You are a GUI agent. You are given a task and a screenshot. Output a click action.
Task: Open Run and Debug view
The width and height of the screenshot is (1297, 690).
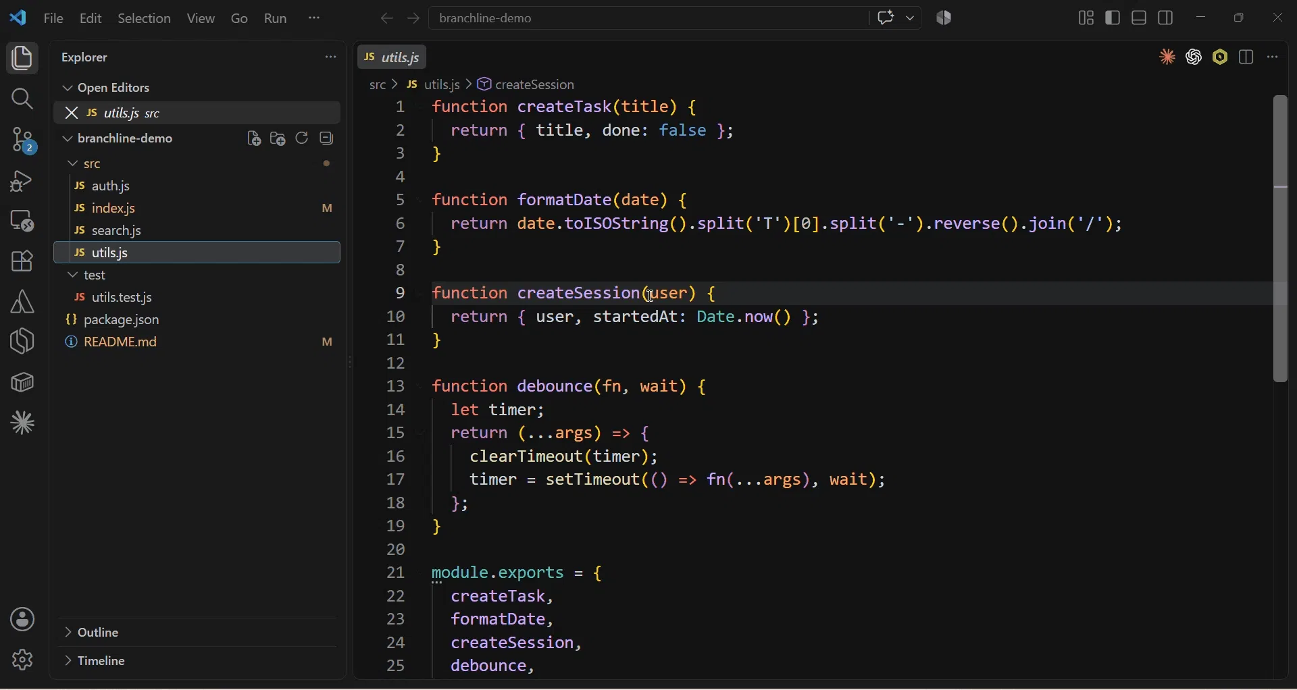tap(22, 181)
